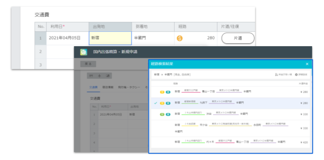Viewport: 324px width, 160px height.
Task: Select the 市ケ谷 and 永田町 route costing ¥330
Action: pyautogui.click(x=230, y=128)
